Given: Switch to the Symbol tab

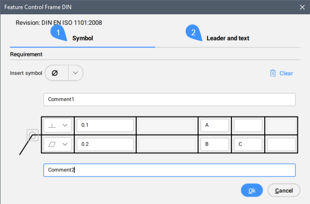Looking at the screenshot, I should (x=82, y=38).
